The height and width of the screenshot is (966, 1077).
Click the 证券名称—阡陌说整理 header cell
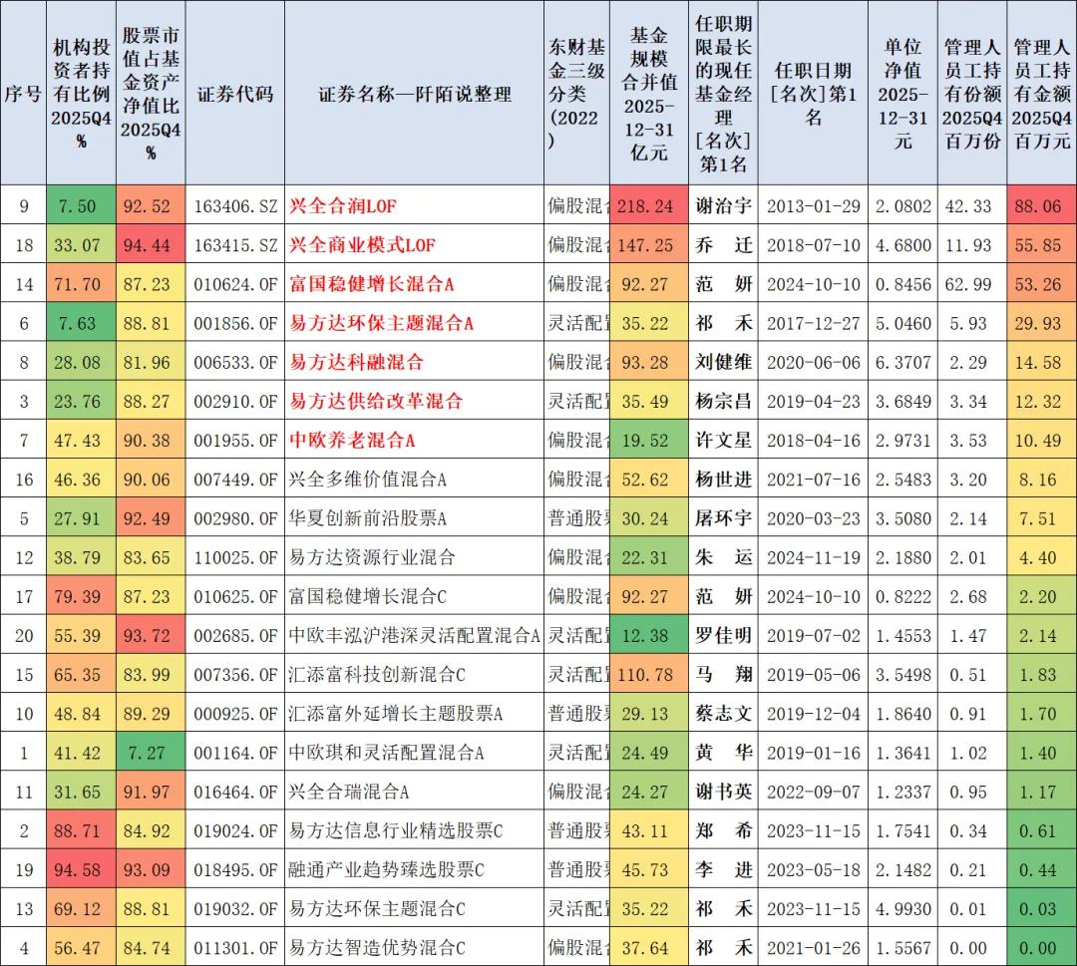pyautogui.click(x=414, y=94)
